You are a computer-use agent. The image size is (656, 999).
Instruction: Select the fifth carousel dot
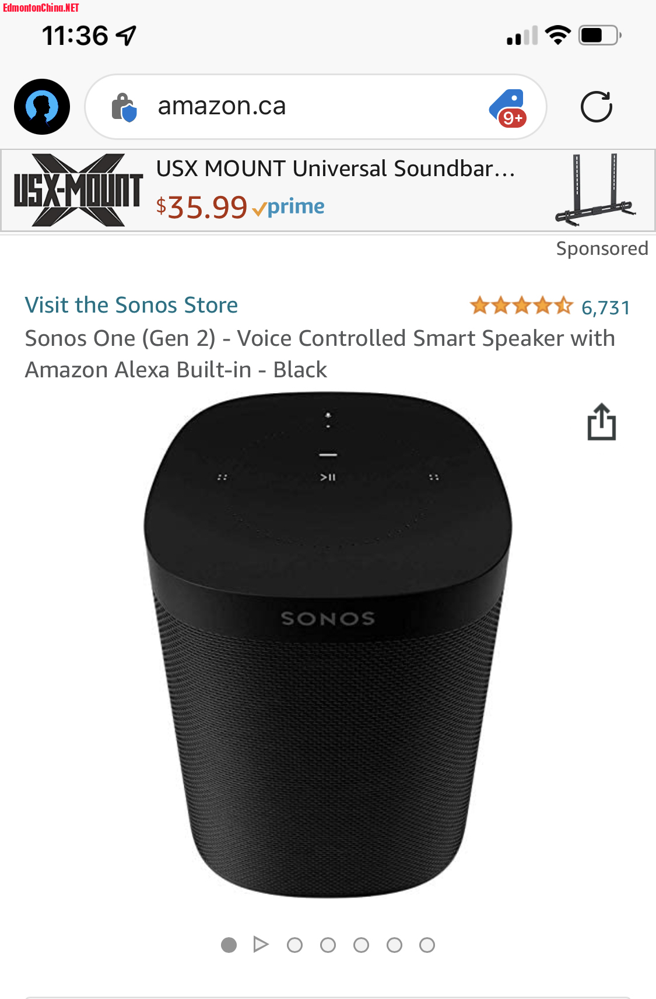361,945
